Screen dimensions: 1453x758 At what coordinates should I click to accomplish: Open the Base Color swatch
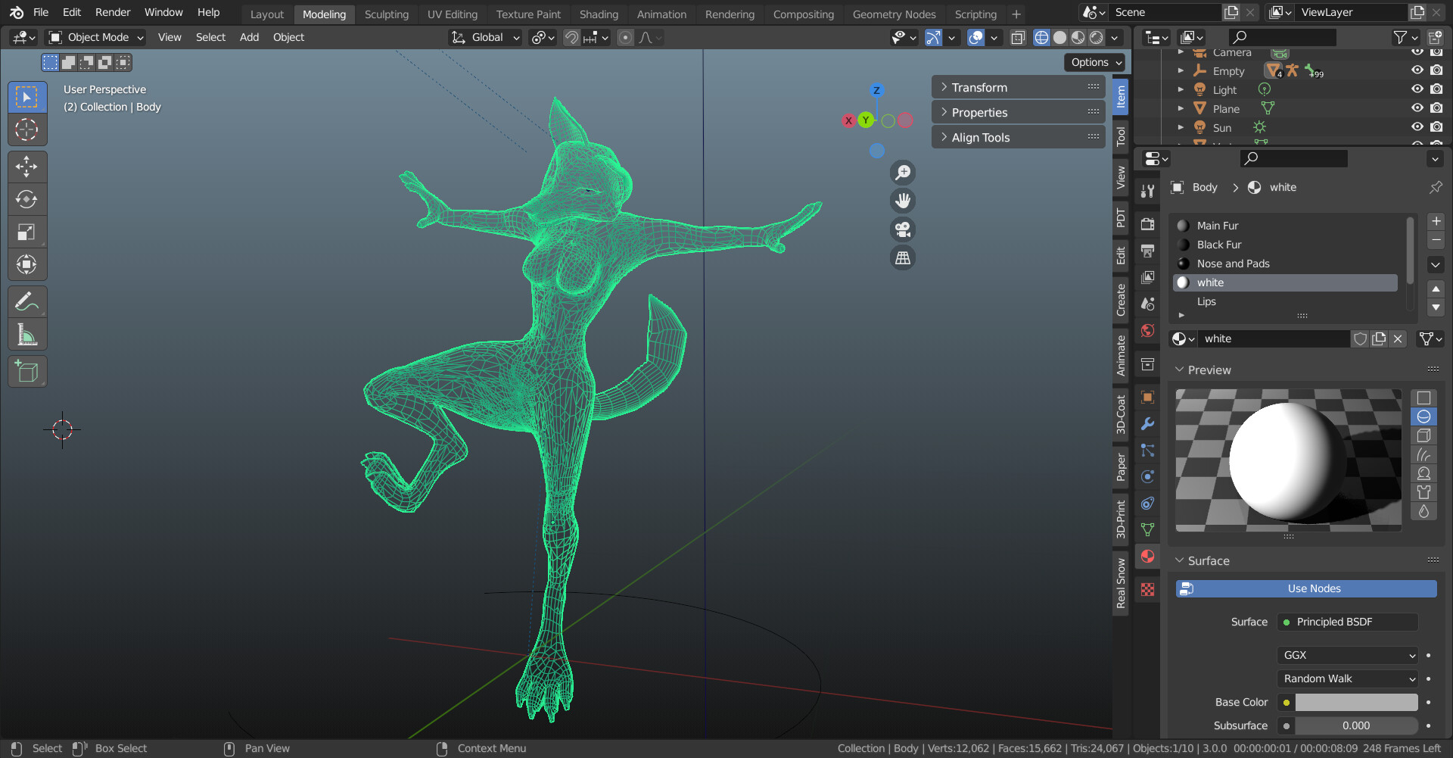[x=1355, y=702]
